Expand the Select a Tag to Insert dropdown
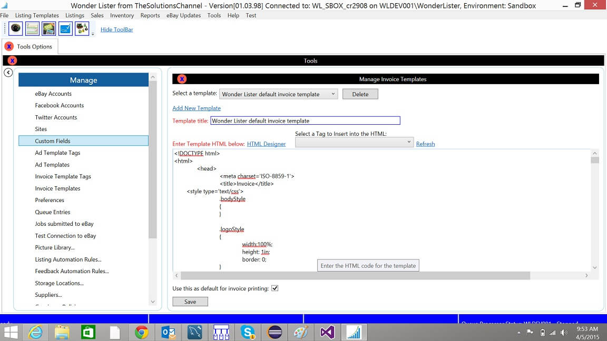607x341 pixels. [x=409, y=142]
